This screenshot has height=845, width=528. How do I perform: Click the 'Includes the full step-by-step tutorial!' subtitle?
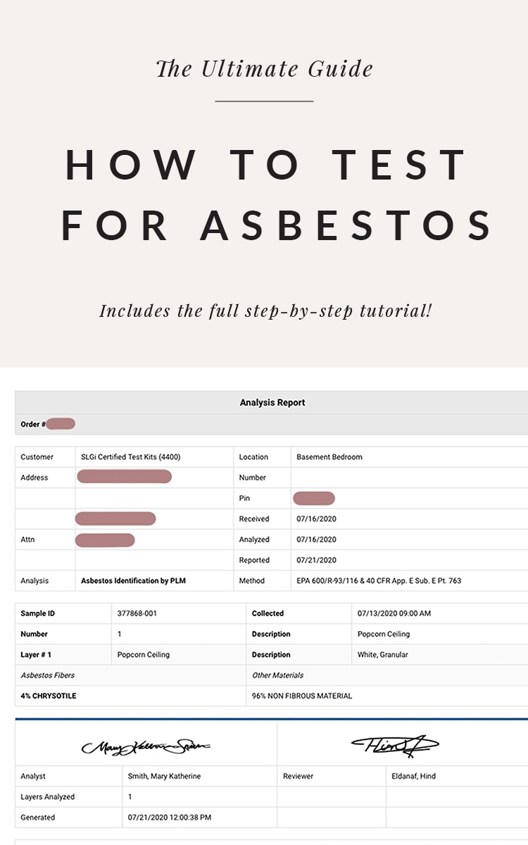click(x=265, y=311)
